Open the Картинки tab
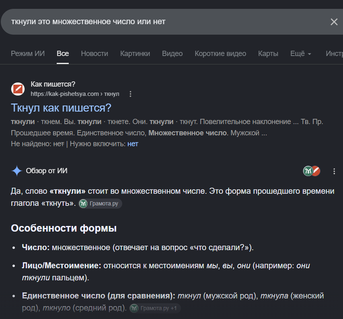Image resolution: width=343 pixels, height=319 pixels. [135, 54]
